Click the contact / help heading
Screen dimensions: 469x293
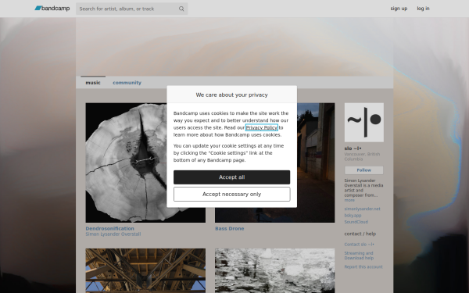tap(360, 234)
